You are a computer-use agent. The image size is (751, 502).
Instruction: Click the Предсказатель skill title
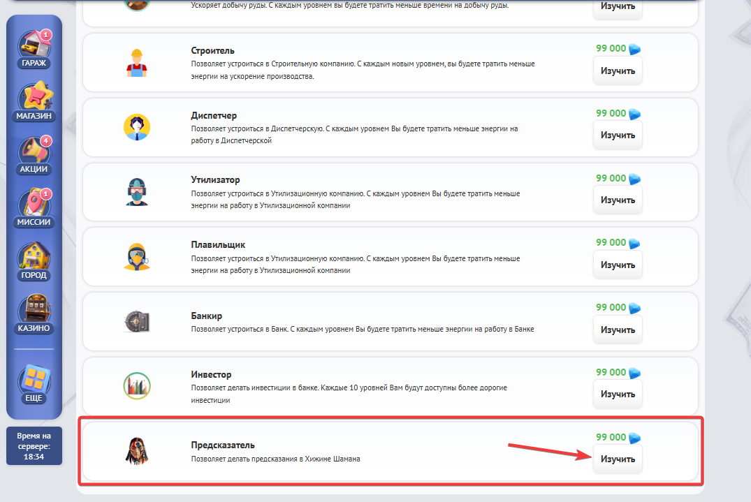pos(223,445)
